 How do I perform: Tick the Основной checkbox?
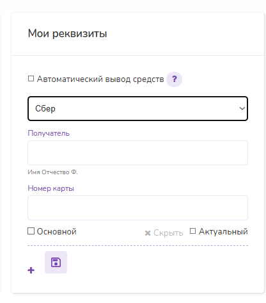[31, 231]
